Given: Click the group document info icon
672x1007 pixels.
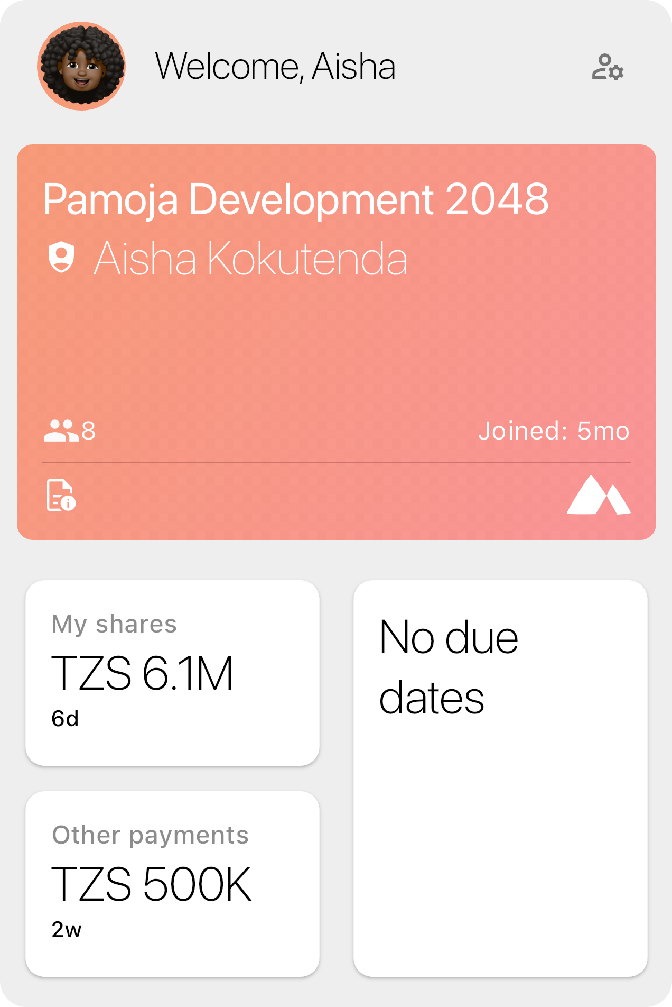Looking at the screenshot, I should coord(61,496).
